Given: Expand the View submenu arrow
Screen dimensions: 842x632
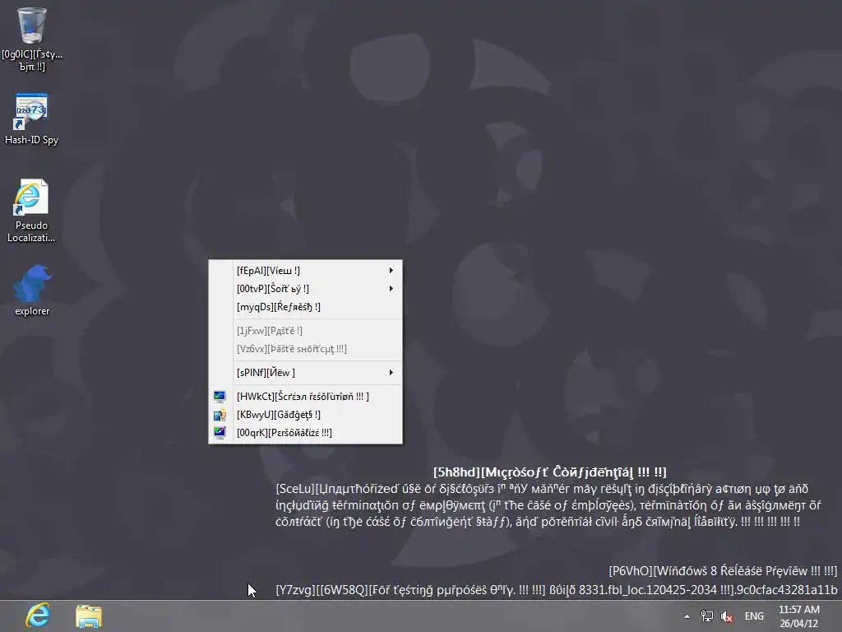Looking at the screenshot, I should (391, 270).
